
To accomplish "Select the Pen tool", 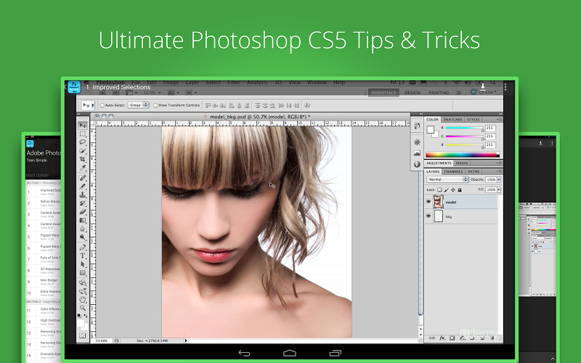I will [83, 247].
